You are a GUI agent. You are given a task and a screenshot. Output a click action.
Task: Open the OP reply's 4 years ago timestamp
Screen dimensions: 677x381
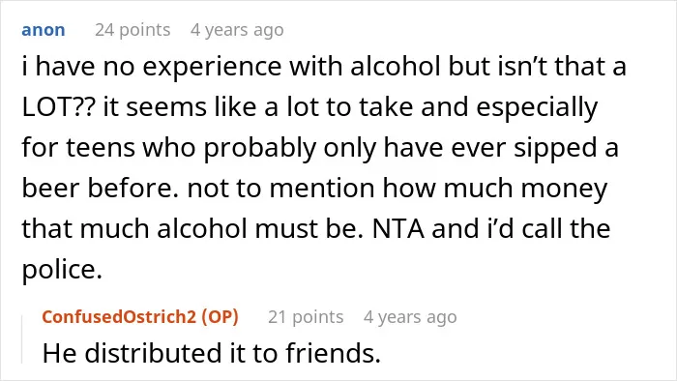point(410,317)
